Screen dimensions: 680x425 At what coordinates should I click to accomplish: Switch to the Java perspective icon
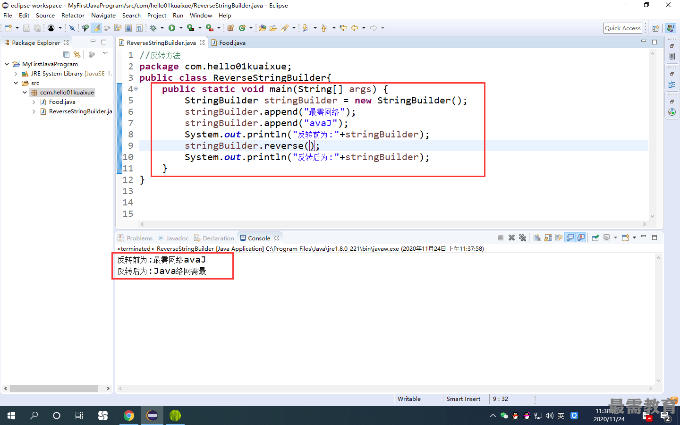click(x=671, y=28)
